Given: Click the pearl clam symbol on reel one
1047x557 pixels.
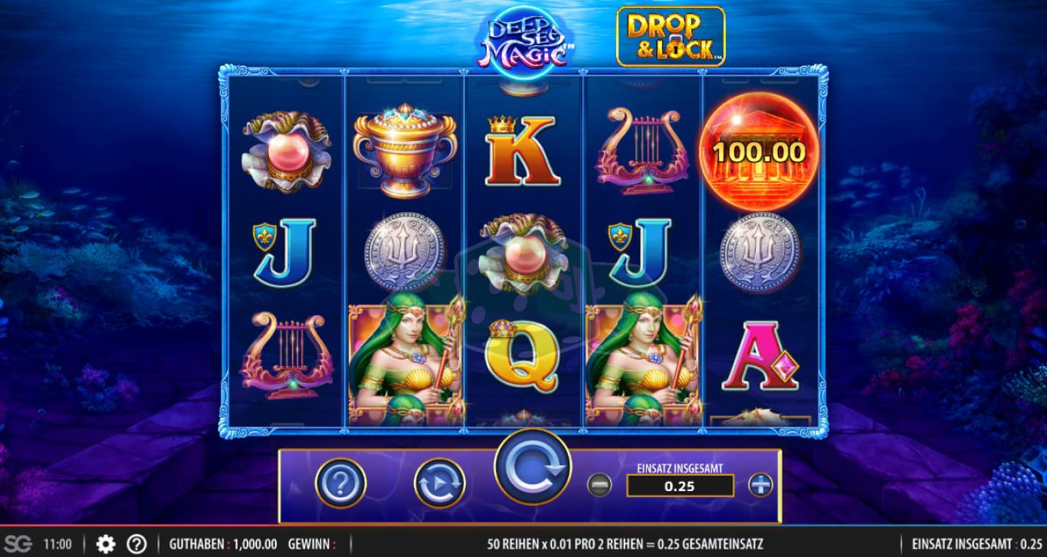Looking at the screenshot, I should [287, 152].
